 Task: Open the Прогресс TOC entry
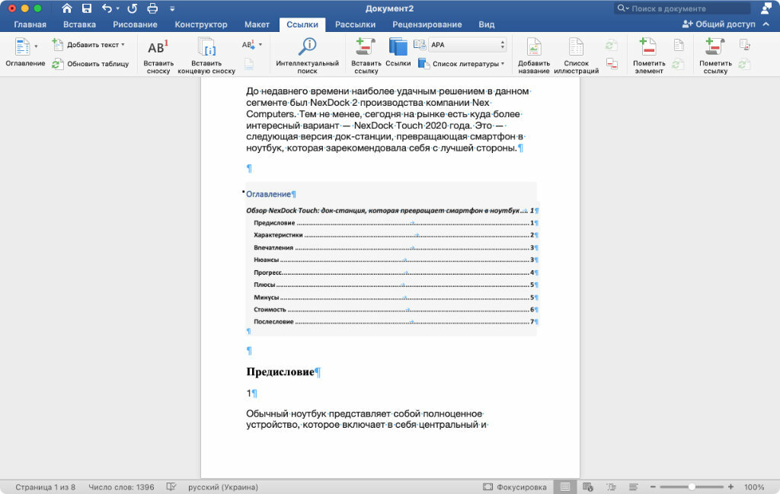click(x=393, y=272)
